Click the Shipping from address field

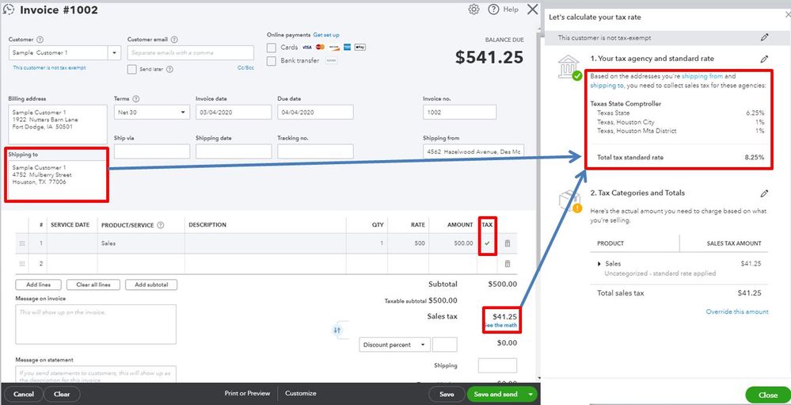[473, 151]
